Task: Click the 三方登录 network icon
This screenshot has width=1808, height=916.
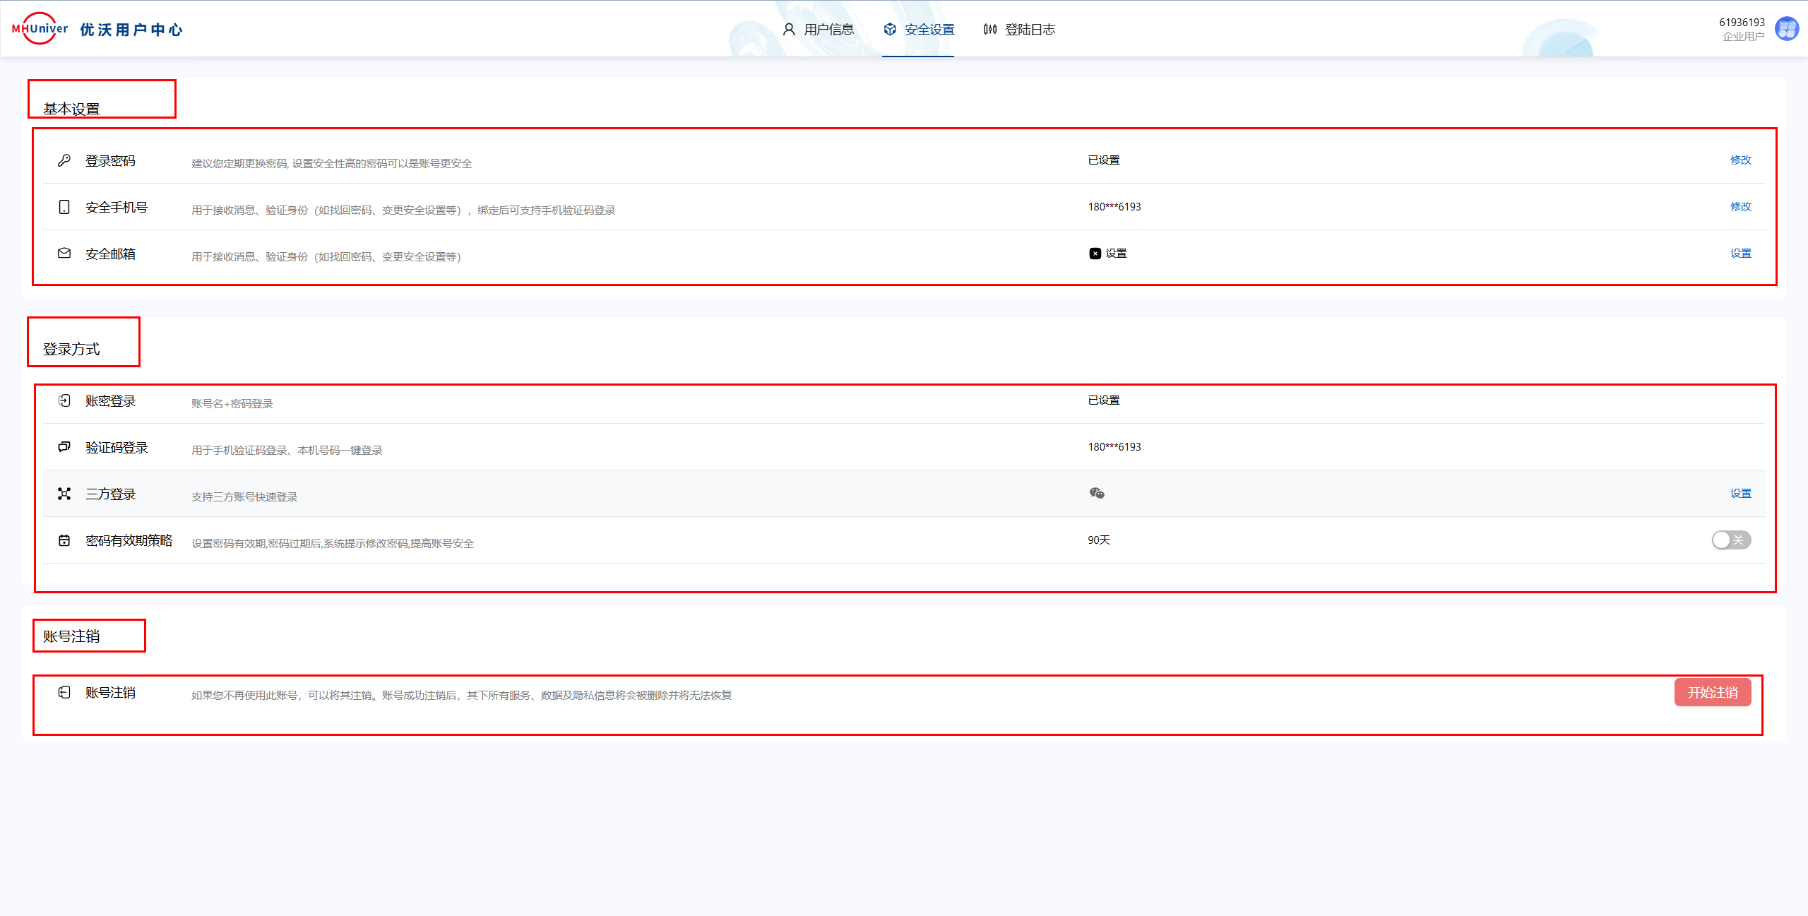Action: (64, 494)
